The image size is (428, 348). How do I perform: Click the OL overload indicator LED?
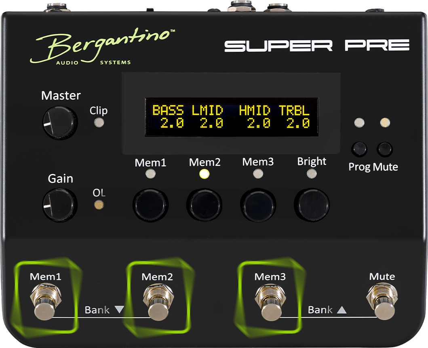(x=99, y=205)
